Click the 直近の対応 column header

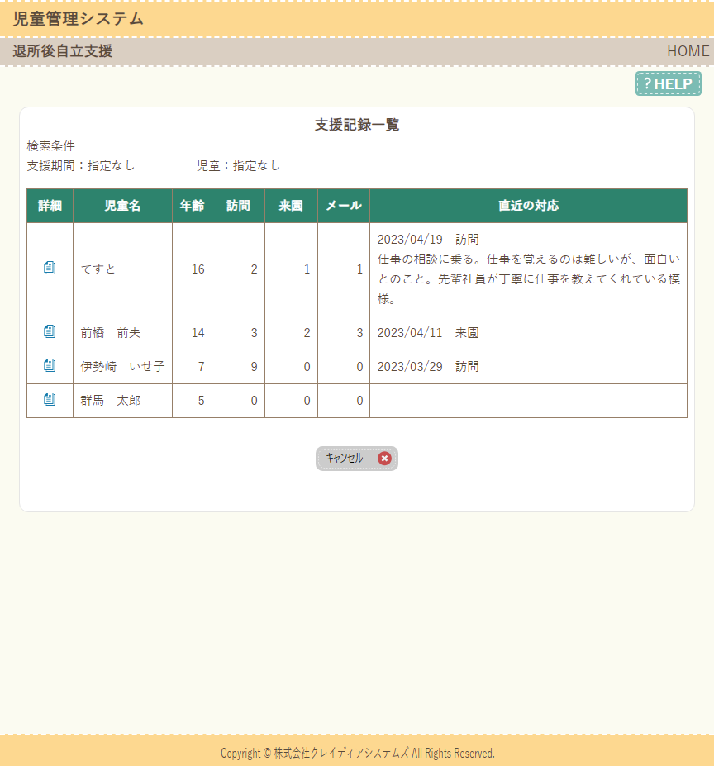tap(528, 206)
